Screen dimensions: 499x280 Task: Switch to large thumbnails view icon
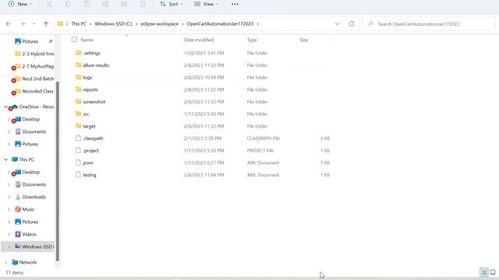(493, 272)
